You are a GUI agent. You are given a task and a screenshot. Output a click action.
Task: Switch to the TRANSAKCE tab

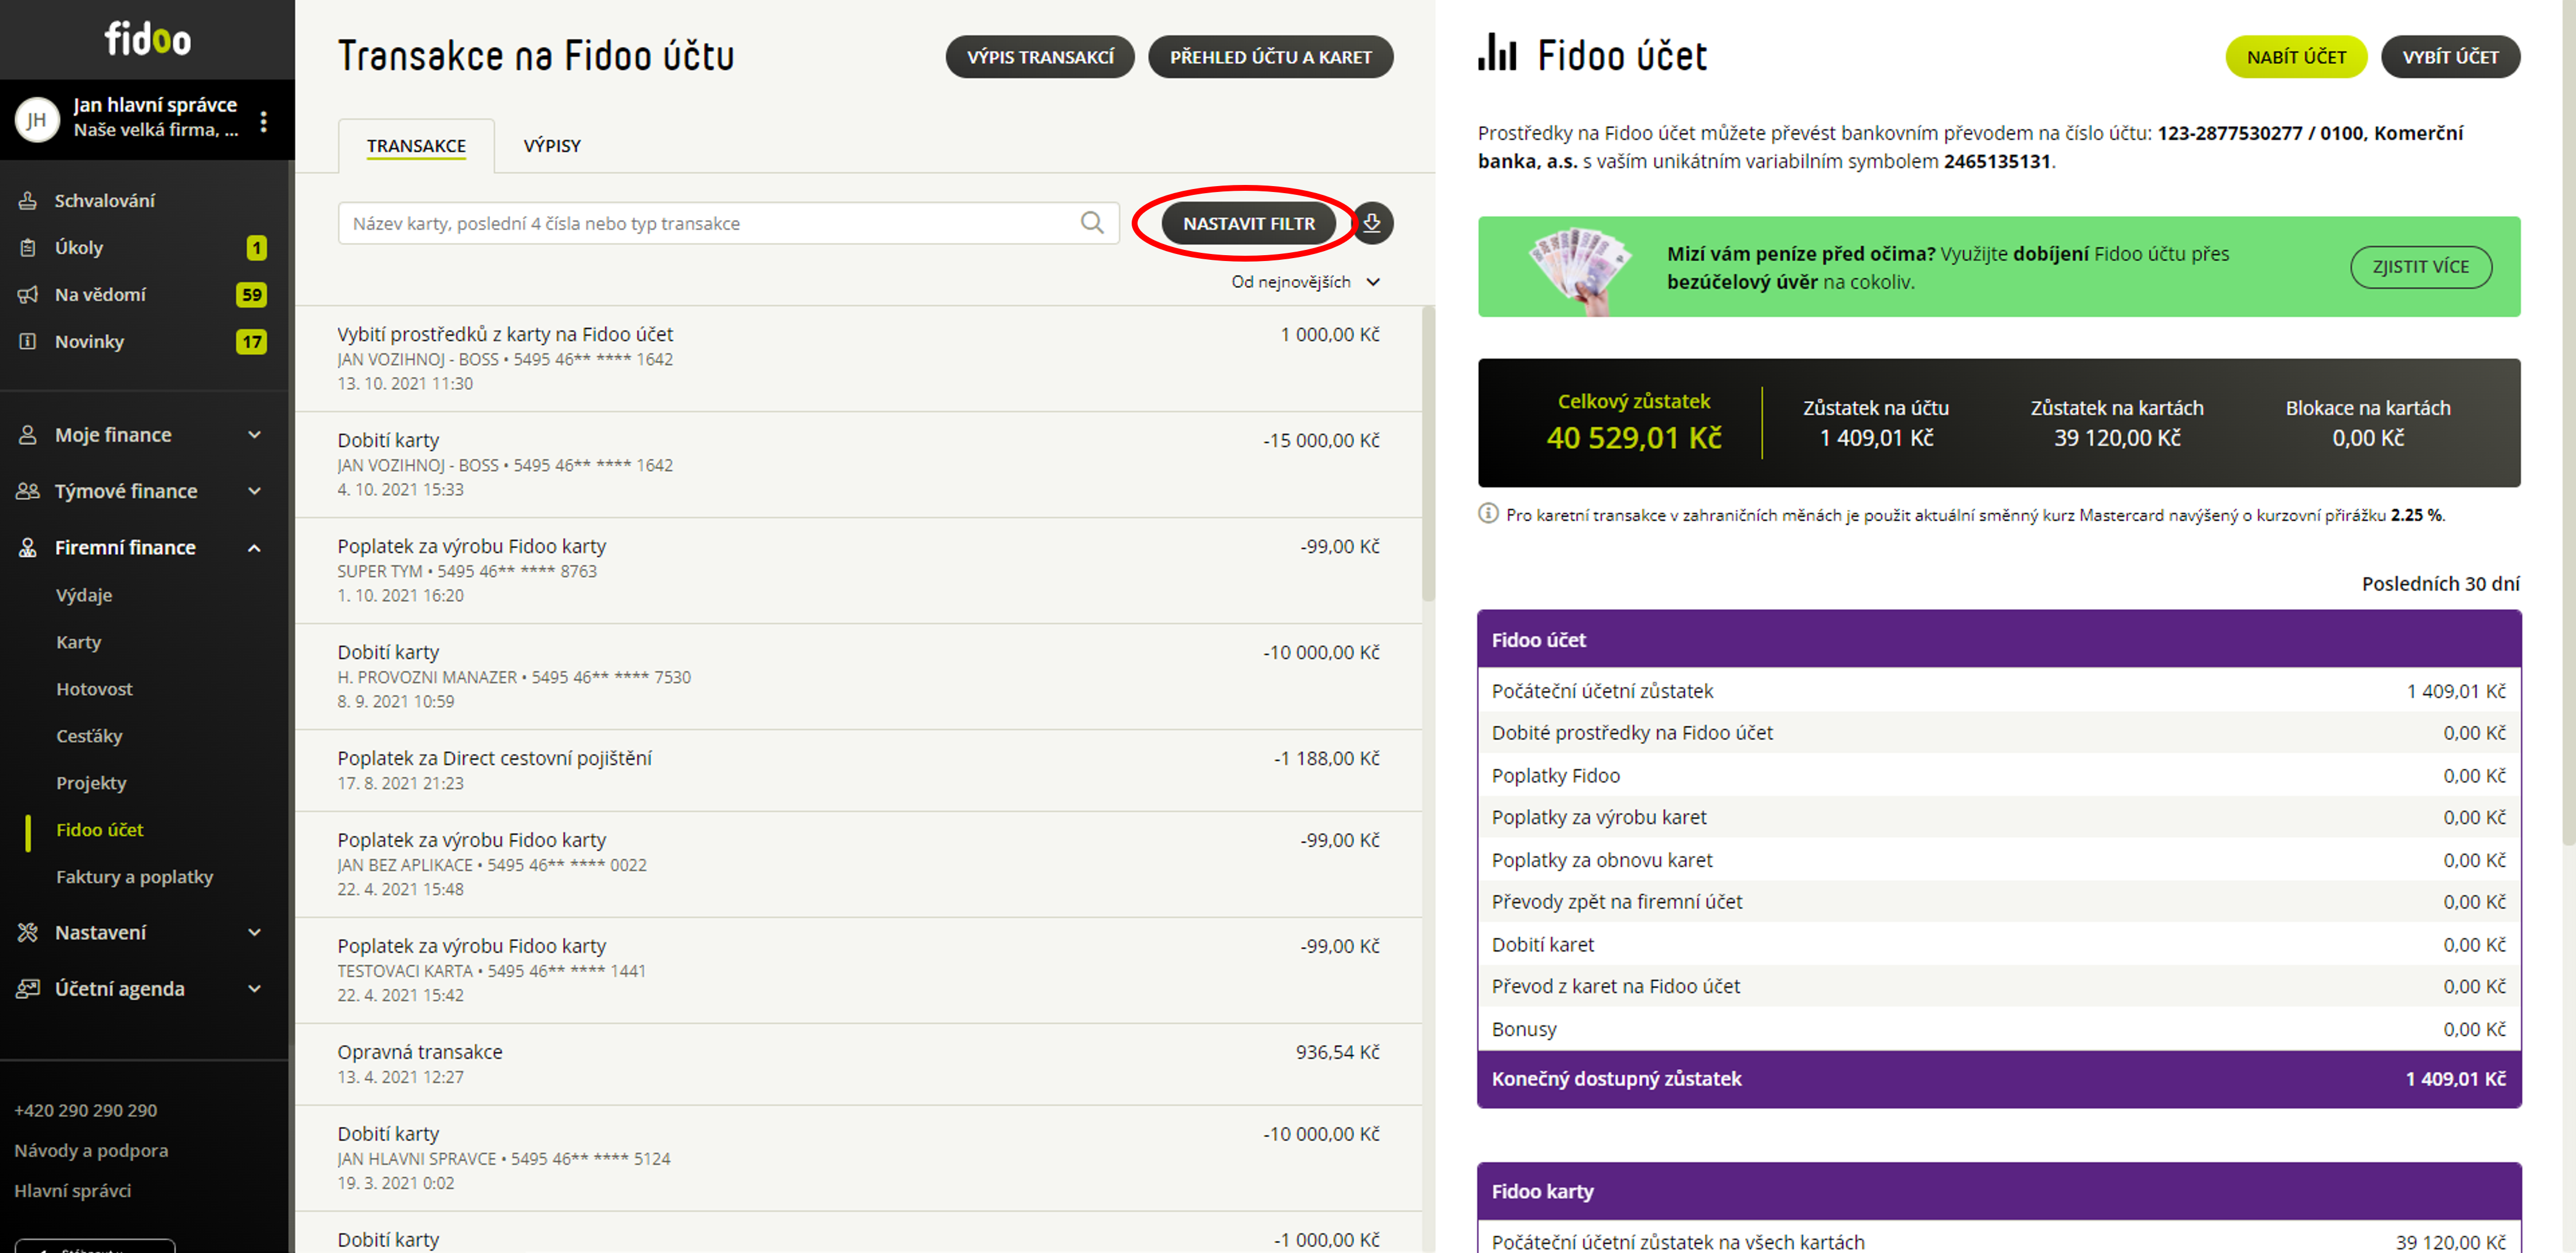416,146
